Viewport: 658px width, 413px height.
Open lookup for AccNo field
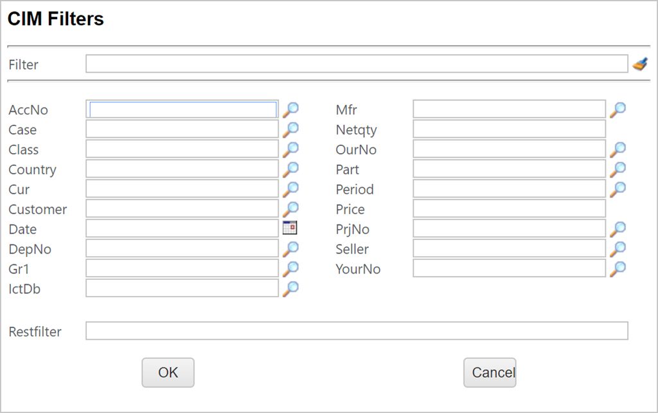(x=291, y=109)
